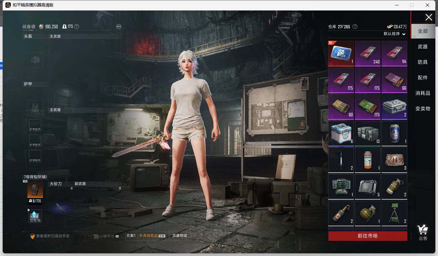
Task: Select the smoke grenade item
Action: [394, 187]
